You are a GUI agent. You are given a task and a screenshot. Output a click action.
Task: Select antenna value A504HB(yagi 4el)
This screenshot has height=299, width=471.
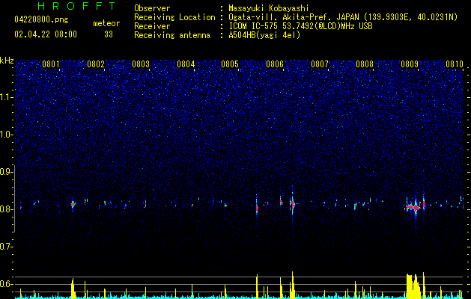264,35
